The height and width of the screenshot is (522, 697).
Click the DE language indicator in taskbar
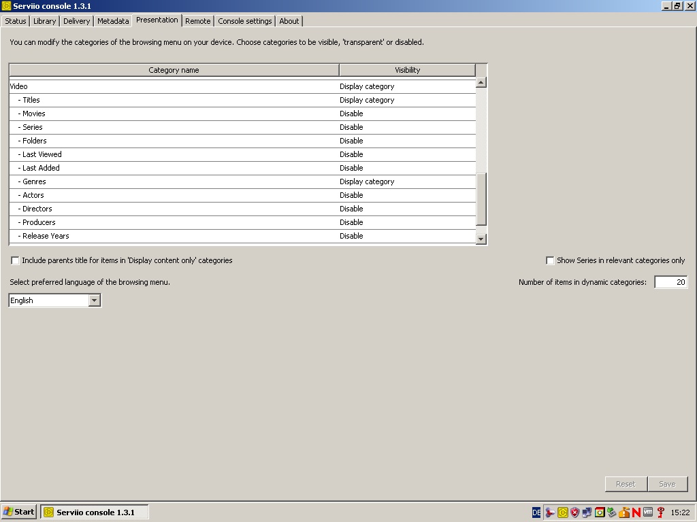536,512
